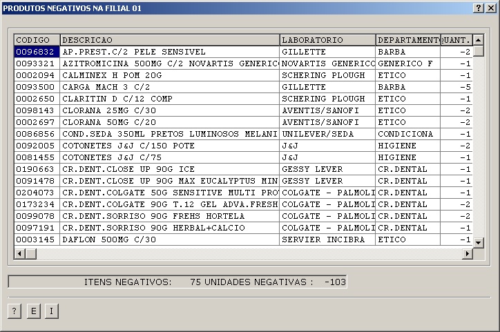Select code cell 0002650

point(37,99)
